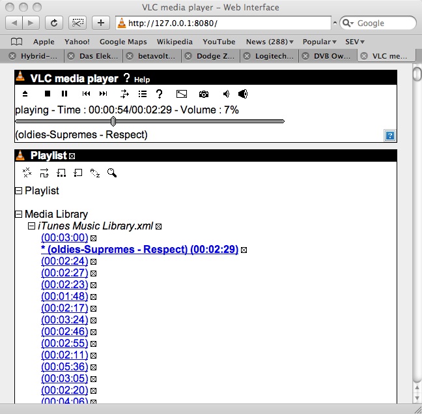Toggle fullscreen video icon
This screenshot has height=414, width=422.
pos(182,94)
